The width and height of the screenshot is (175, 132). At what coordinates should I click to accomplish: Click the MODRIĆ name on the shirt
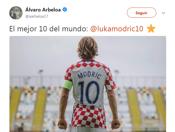pos(89,75)
